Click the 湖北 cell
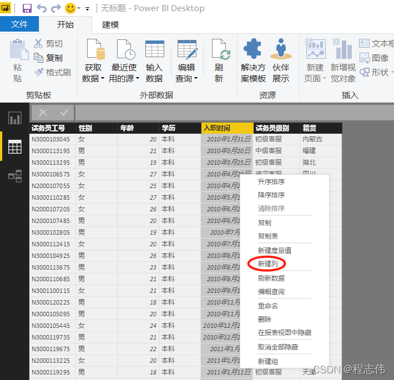The height and width of the screenshot is (380, 394). tap(321, 163)
